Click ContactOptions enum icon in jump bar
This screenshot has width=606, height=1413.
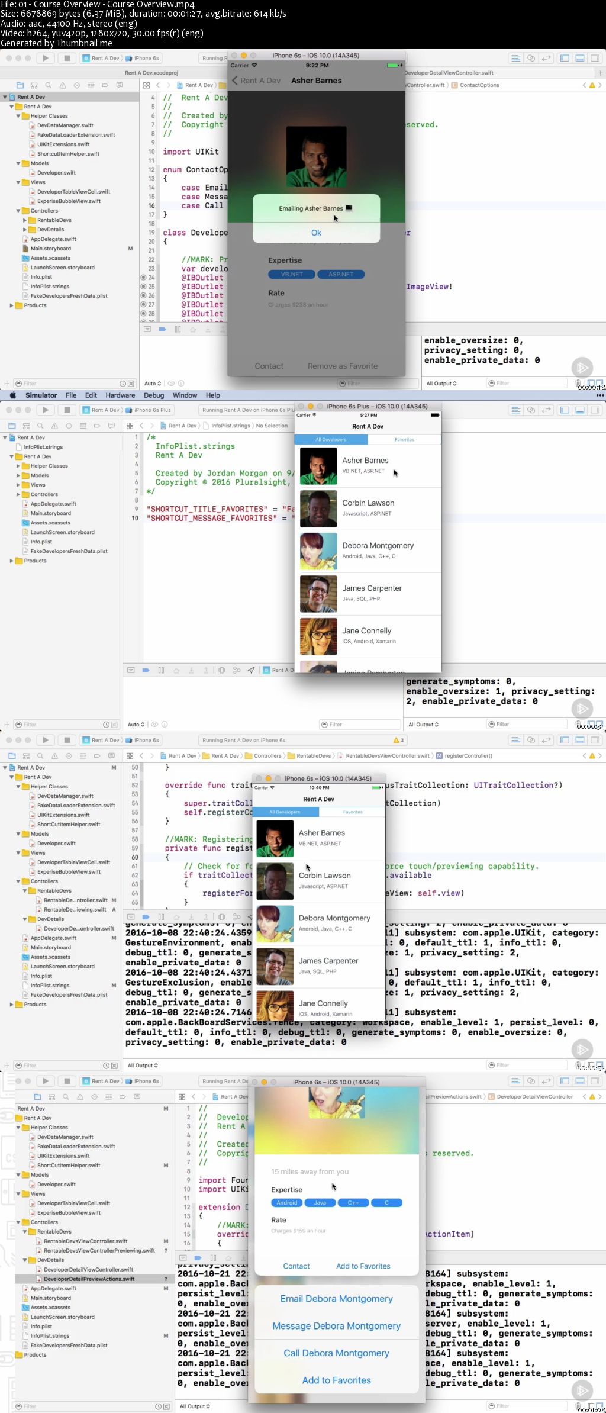454,85
